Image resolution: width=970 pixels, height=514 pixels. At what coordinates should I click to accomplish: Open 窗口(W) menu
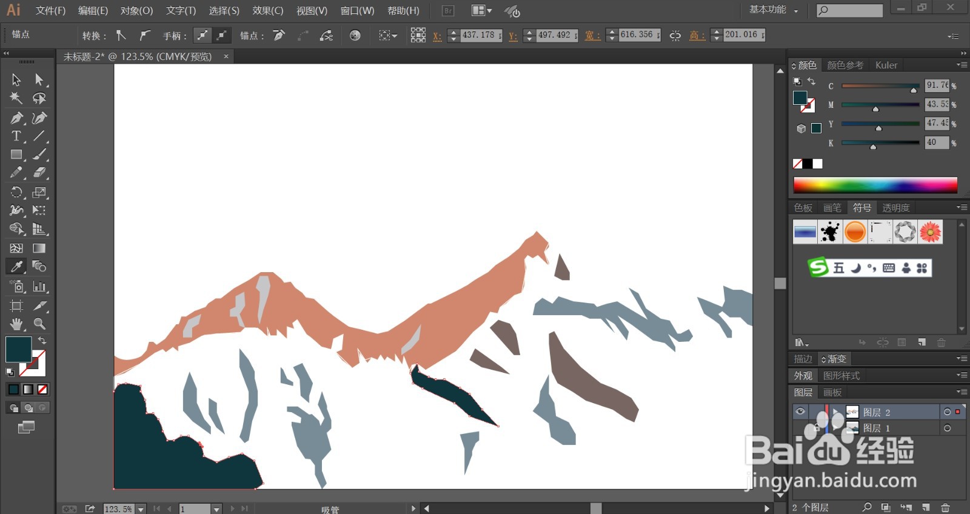click(x=357, y=10)
